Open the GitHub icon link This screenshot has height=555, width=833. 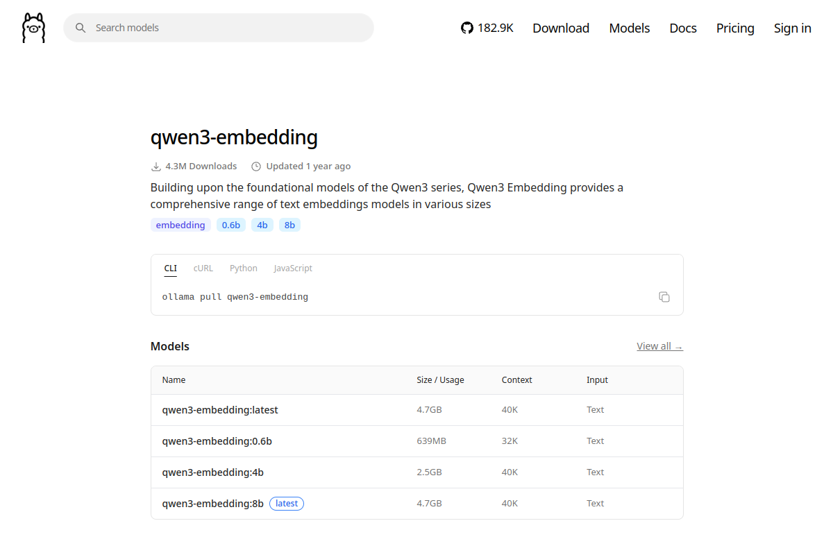coord(466,28)
